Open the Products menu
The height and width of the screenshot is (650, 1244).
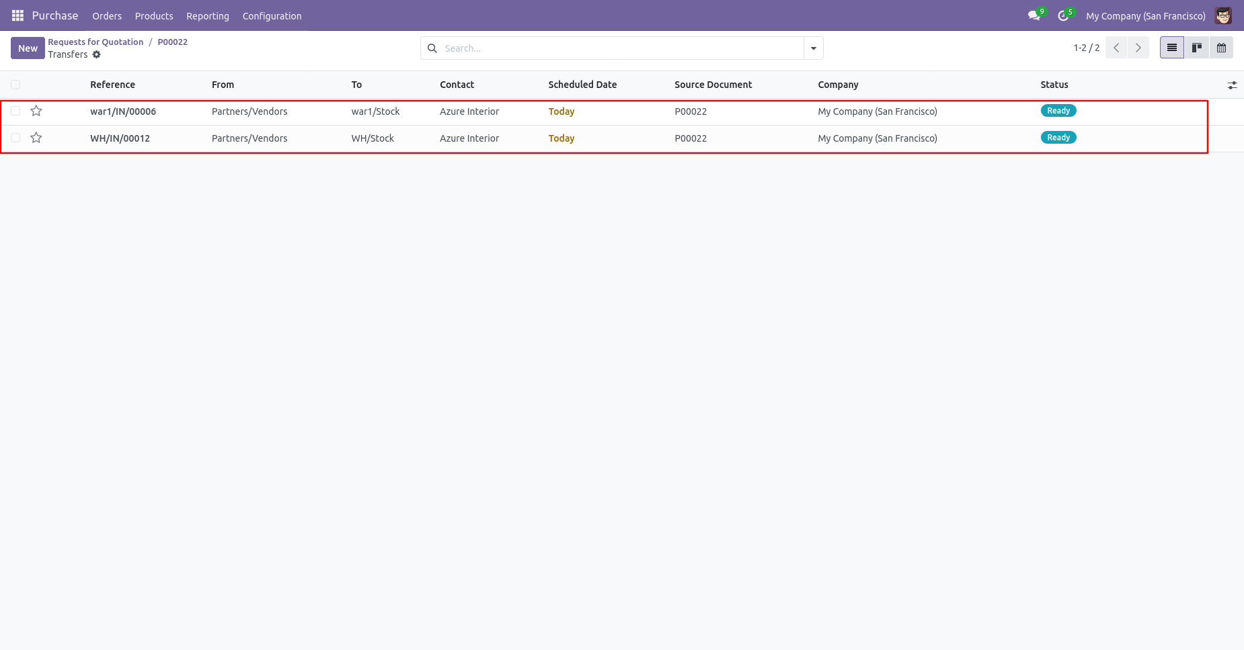[154, 16]
